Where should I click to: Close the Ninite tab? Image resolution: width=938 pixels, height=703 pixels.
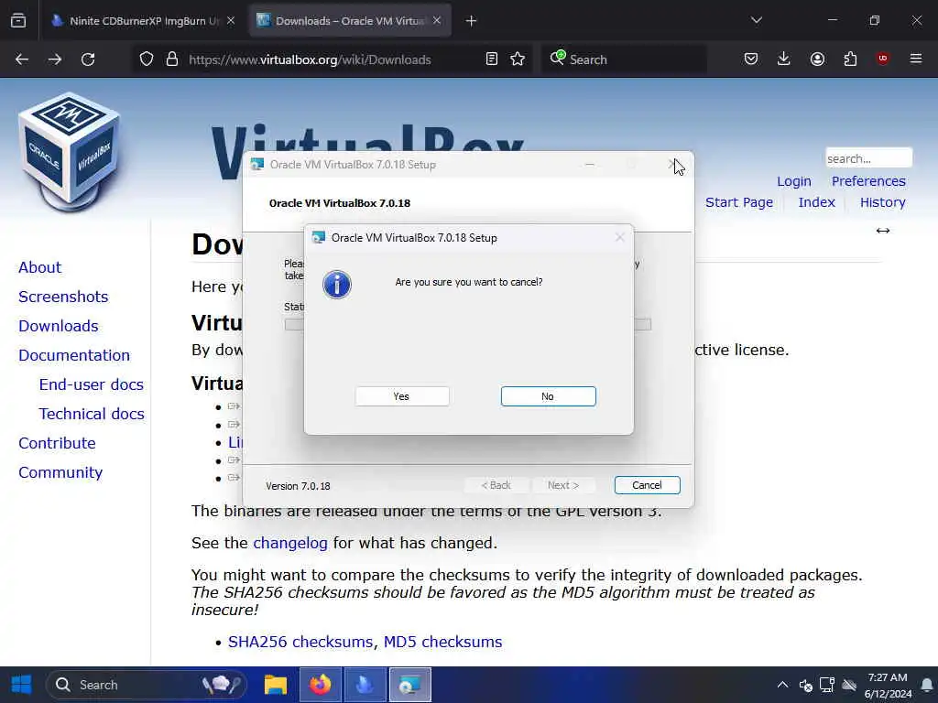231,21
